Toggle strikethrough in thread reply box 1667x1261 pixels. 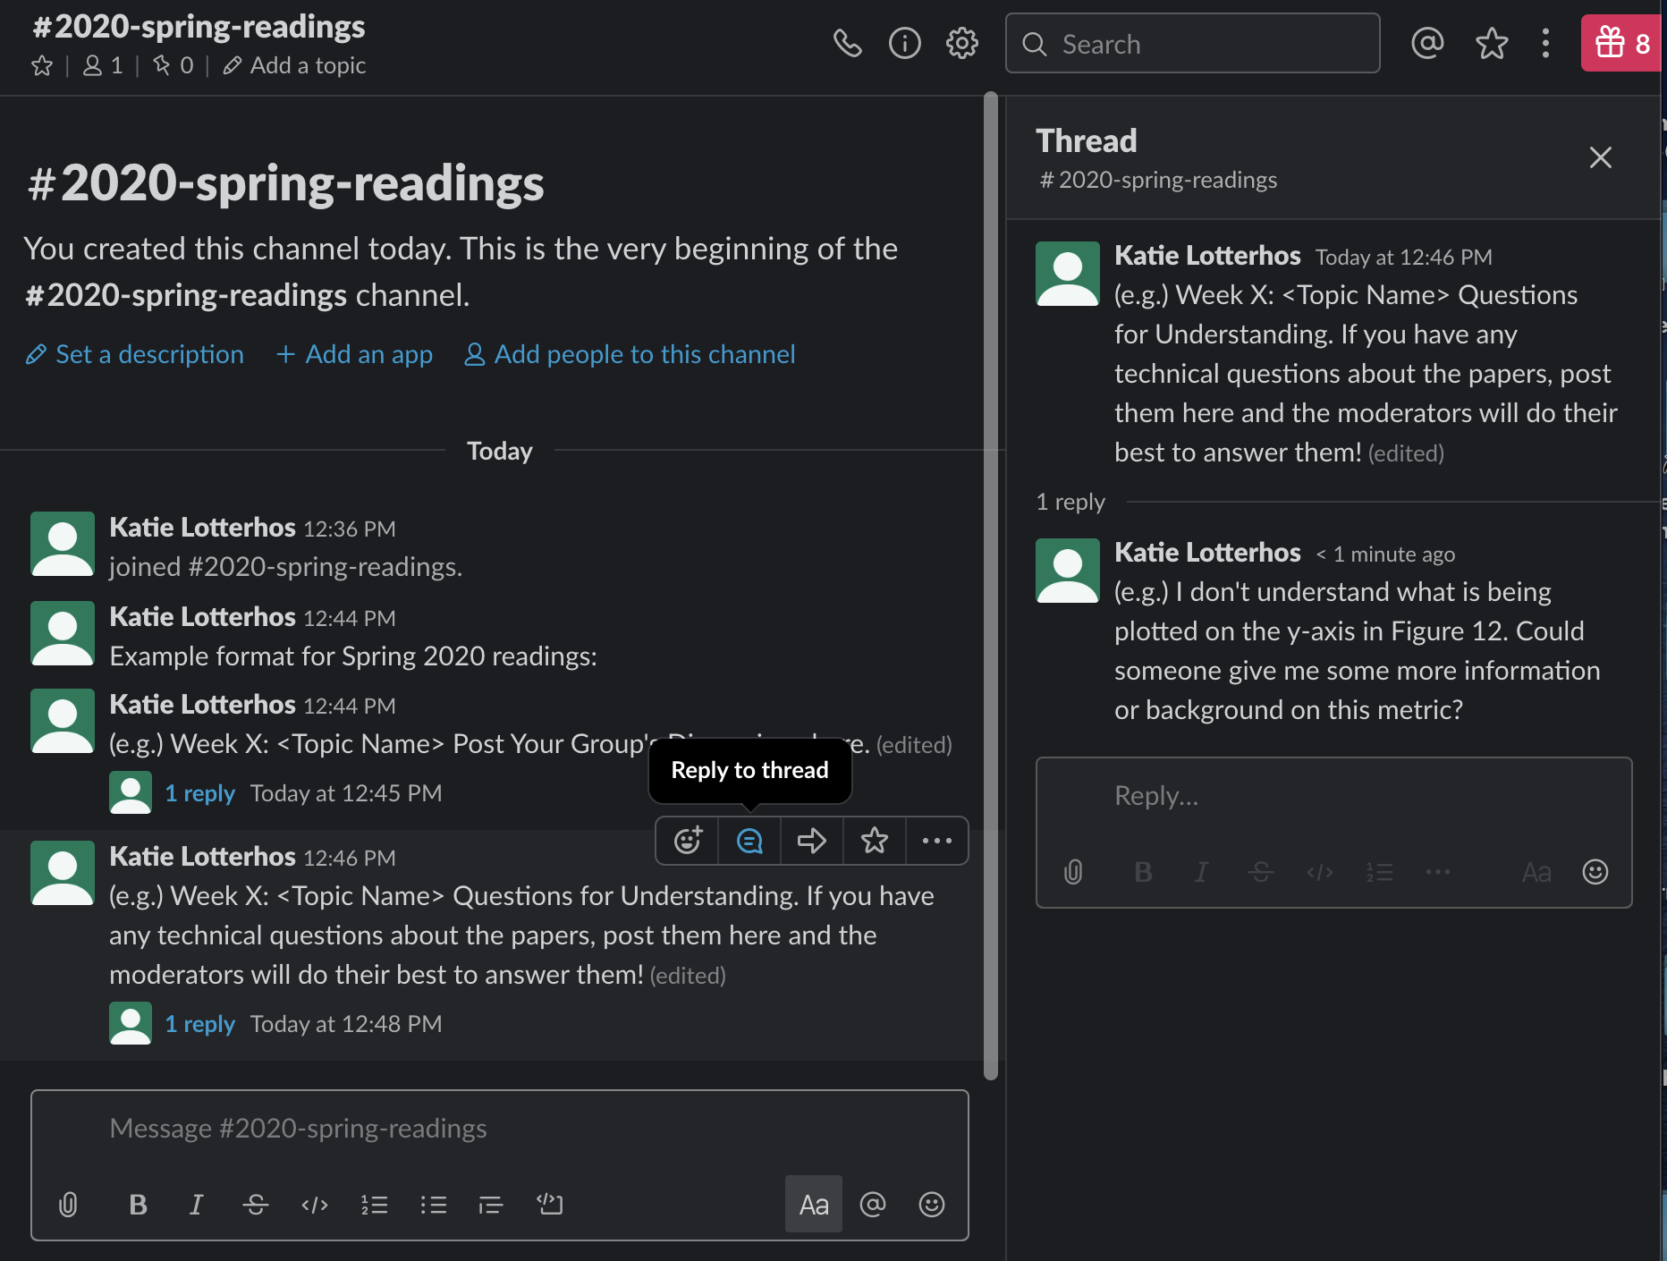[x=1261, y=872]
